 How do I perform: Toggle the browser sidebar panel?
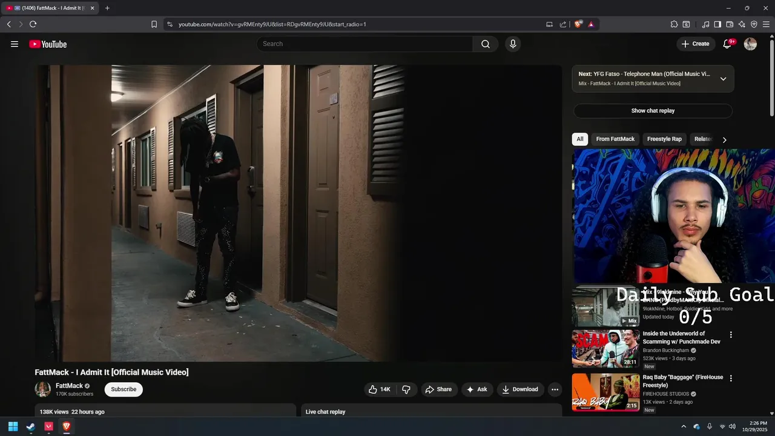pos(717,24)
